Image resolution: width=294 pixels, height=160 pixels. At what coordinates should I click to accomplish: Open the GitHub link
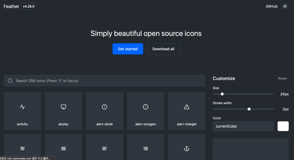coord(271,6)
